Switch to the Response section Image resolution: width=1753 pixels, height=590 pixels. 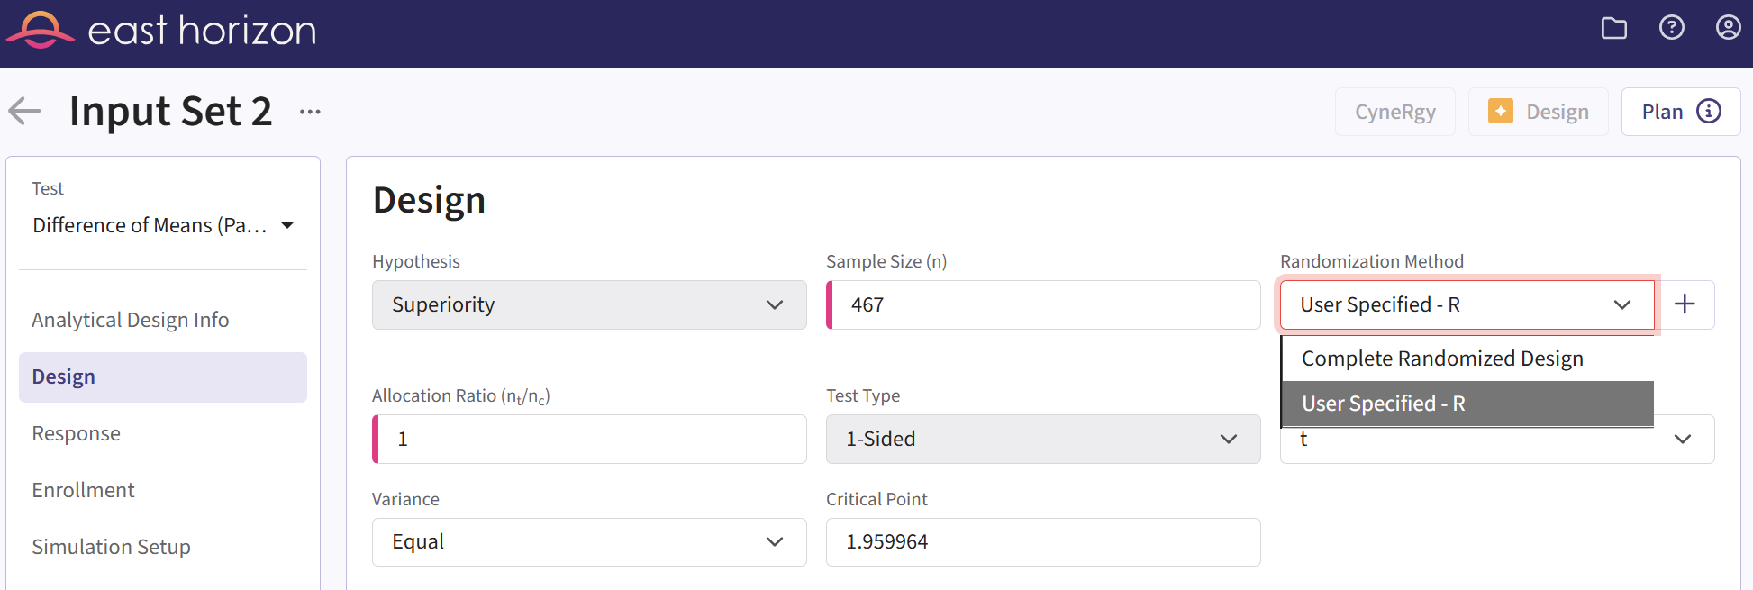(x=77, y=433)
